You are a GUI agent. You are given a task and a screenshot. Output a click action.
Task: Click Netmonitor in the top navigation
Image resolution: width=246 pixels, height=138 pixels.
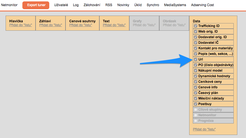(10, 5)
